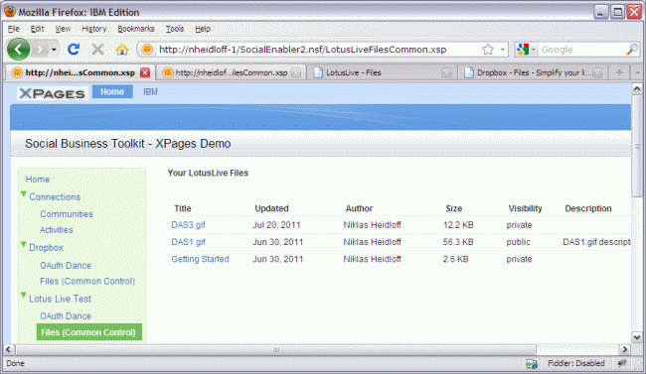Viewport: 646px width, 374px height.
Task: Click the Updated column header
Action: click(x=271, y=208)
